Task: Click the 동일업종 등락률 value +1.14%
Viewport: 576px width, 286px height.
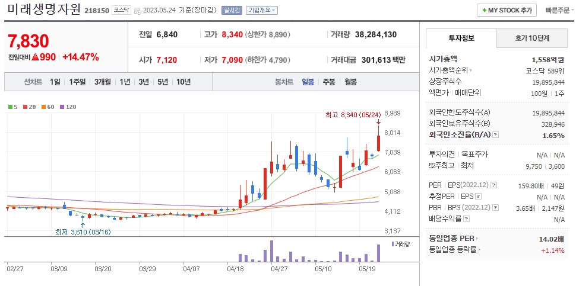Action: pos(552,250)
